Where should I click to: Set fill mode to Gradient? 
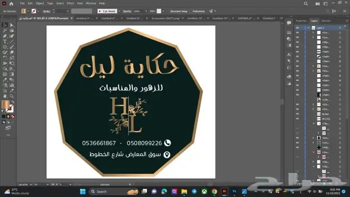8,116
